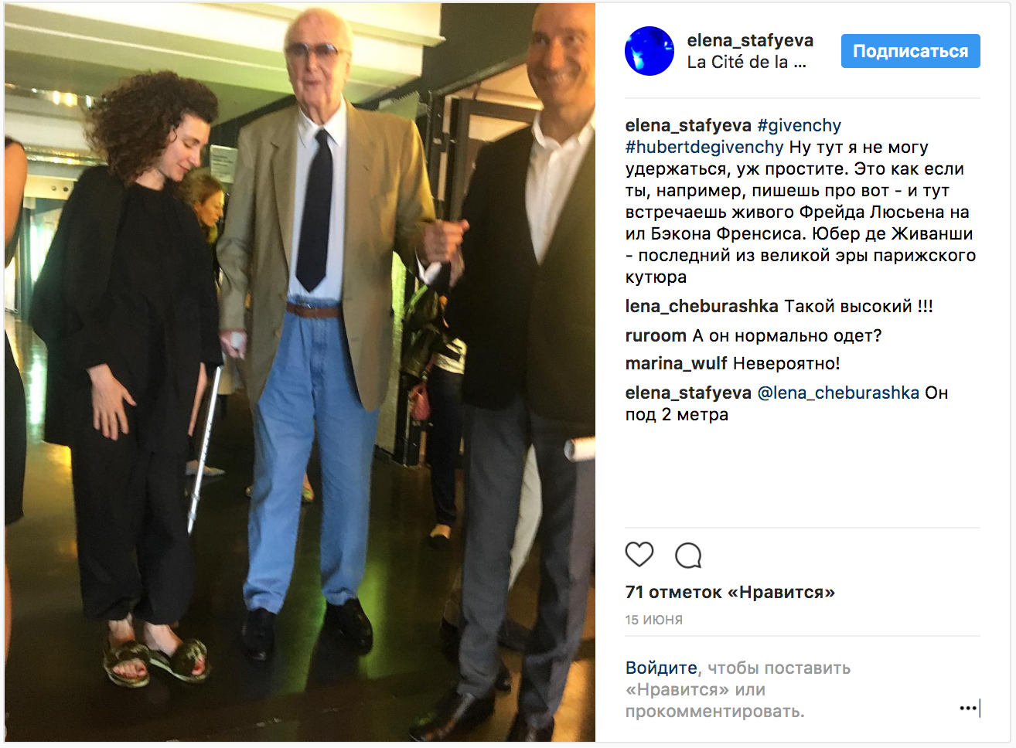The height and width of the screenshot is (748, 1016).
Task: Open the La Cité de la location link
Action: tap(746, 63)
